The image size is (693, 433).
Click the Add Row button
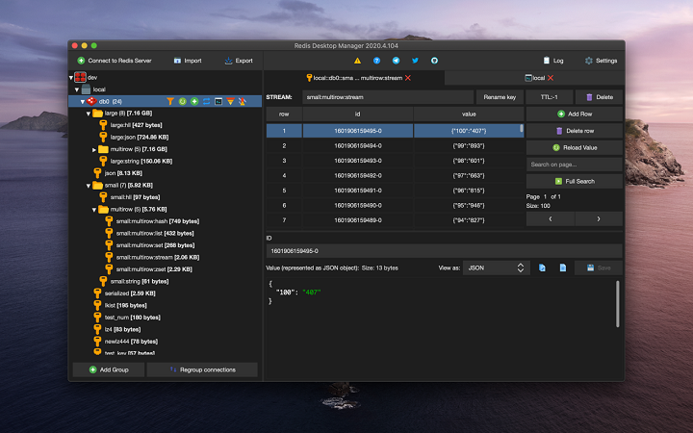point(574,114)
